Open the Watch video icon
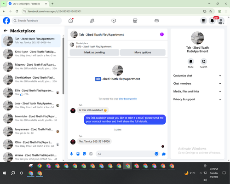This screenshot has height=184, width=230. (x=114, y=21)
